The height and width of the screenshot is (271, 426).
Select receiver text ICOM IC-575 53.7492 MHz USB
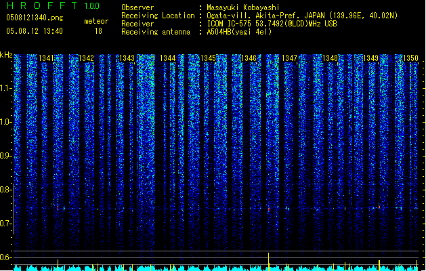coord(272,24)
